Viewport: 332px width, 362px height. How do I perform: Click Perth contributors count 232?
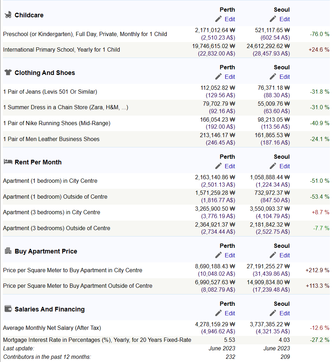(x=231, y=357)
